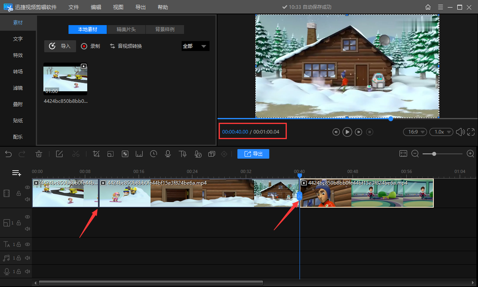Click the undo arrow in the toolbar
The height and width of the screenshot is (287, 478).
pos(8,154)
